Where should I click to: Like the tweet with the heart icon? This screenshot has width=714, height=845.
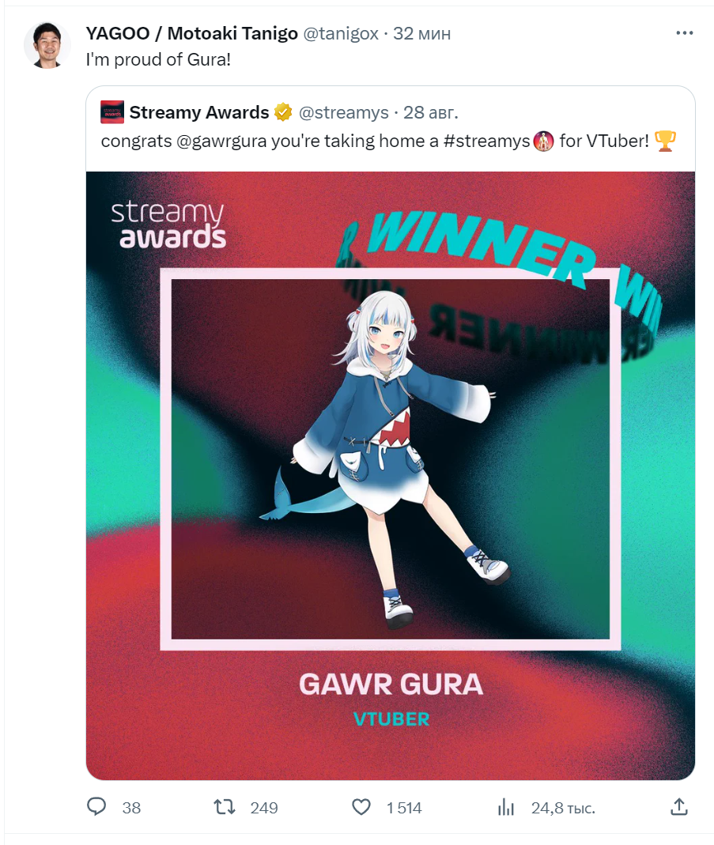pos(361,807)
